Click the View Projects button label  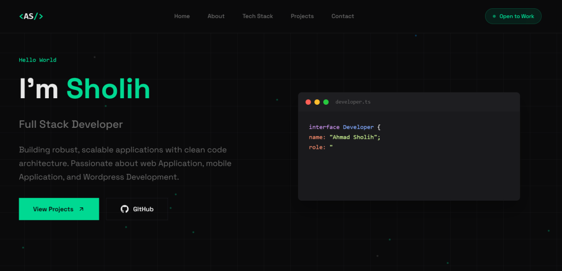click(53, 209)
